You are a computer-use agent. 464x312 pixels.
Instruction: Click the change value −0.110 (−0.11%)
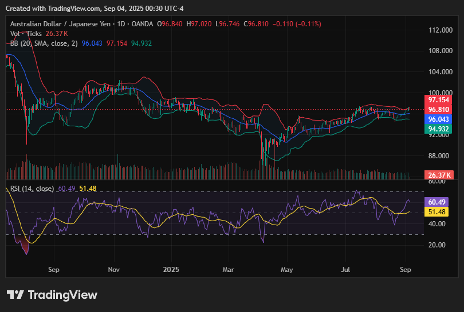pyautogui.click(x=297, y=24)
